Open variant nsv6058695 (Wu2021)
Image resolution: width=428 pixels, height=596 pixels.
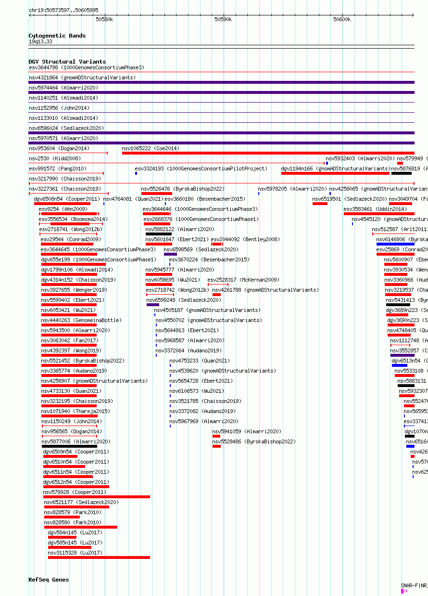(173, 280)
